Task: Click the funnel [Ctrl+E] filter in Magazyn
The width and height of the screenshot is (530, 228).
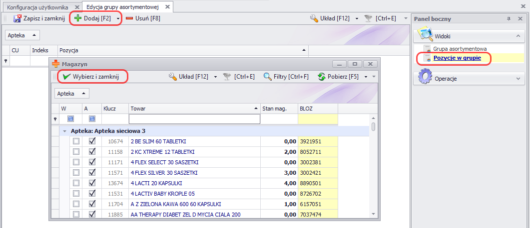Action: pyautogui.click(x=227, y=77)
